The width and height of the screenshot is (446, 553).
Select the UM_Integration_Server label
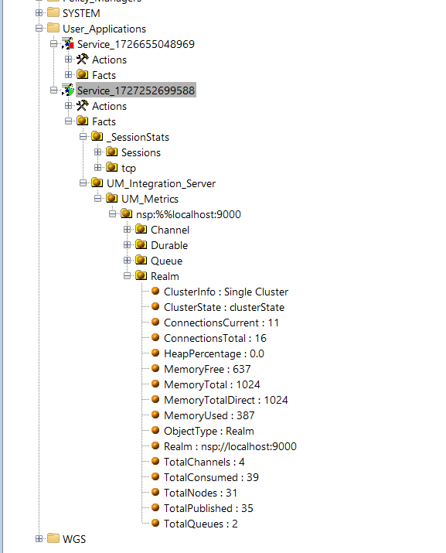point(161,183)
